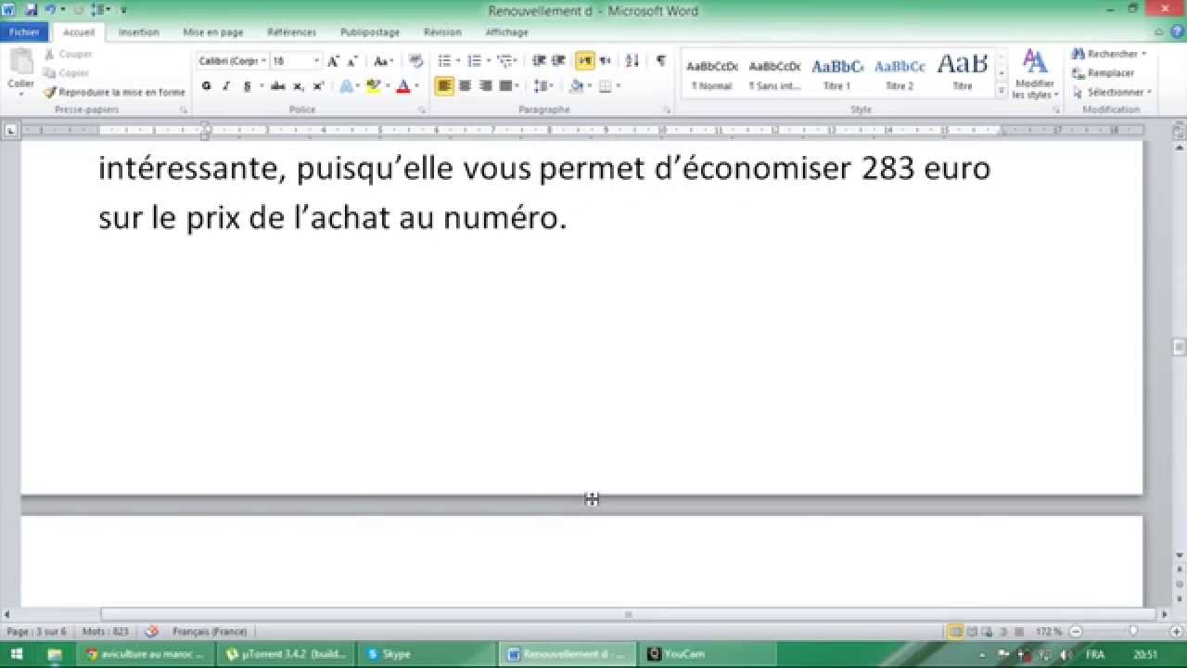Click the bullet list icon
The height and width of the screenshot is (668, 1187).
tap(444, 61)
